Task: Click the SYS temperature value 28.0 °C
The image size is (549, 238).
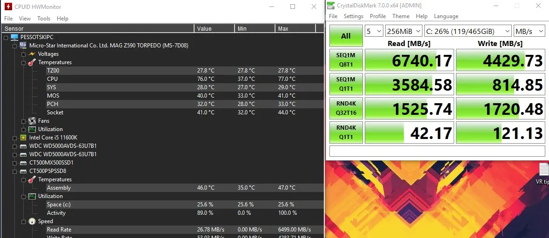Action: [x=206, y=87]
